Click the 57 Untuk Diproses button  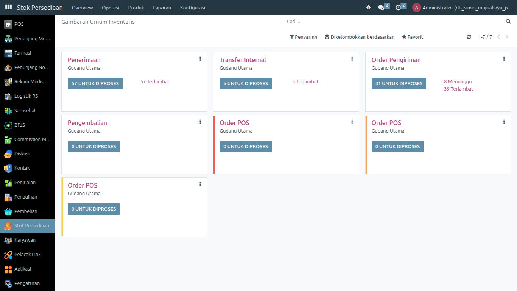95,84
